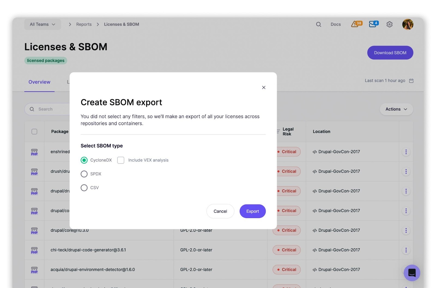Expand the All Teams dropdown
Screen dimensions: 436x288
(43, 24)
